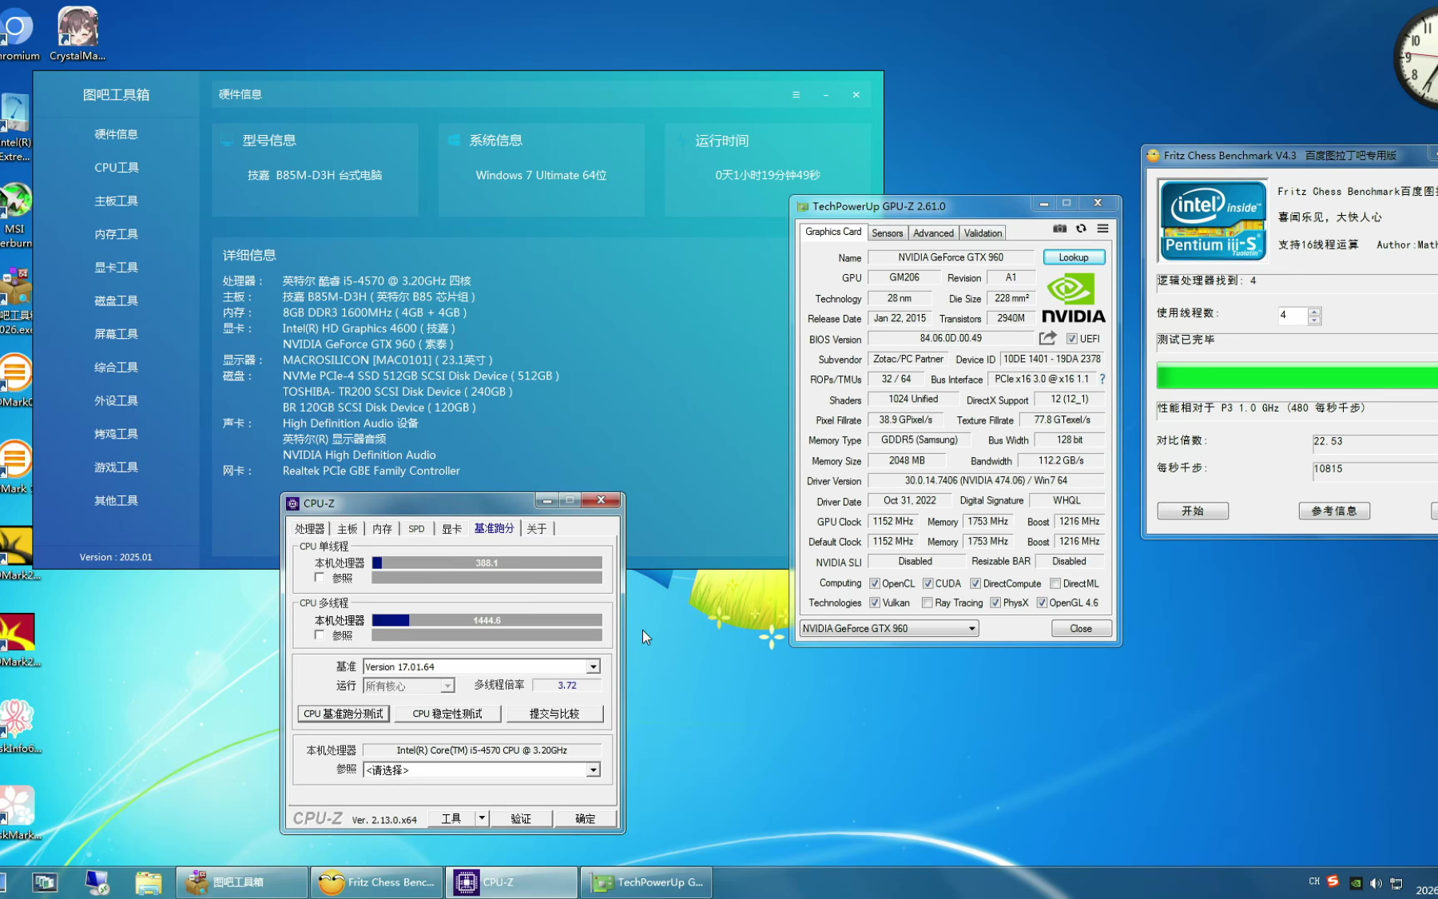Screen dimensions: 1438x899
Task: Switch to Fritz Chess Benchmark on taskbar
Action: tap(377, 882)
